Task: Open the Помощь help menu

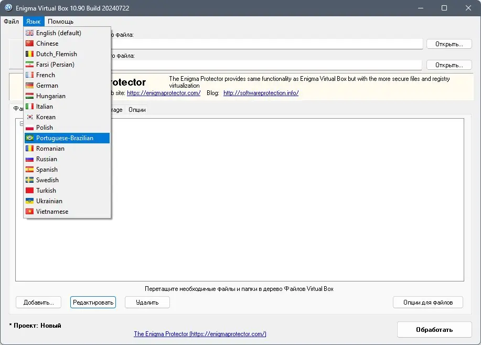Action: [x=60, y=22]
